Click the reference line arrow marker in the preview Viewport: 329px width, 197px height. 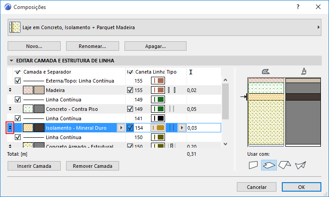pos(244,96)
